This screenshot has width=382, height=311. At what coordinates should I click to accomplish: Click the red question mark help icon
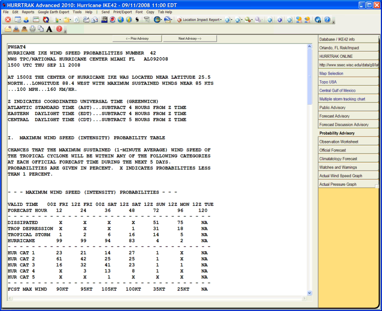(59, 29)
